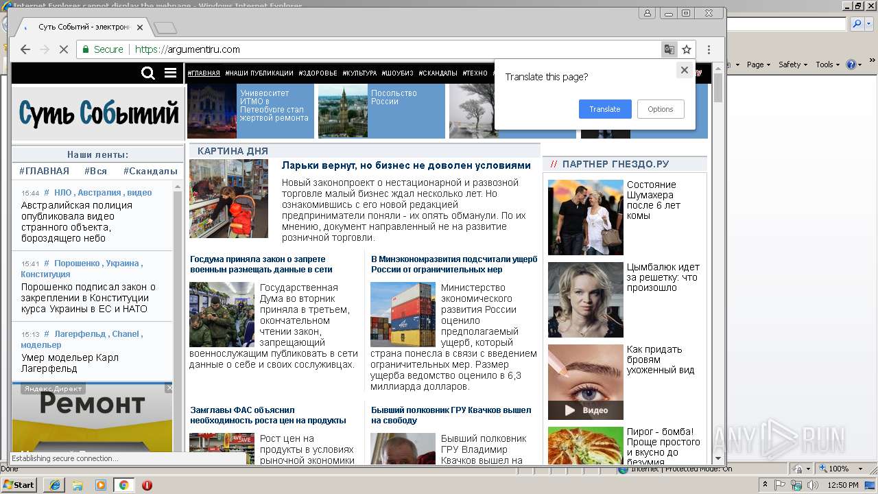This screenshot has width=878, height=494.
Task: Open a new Chrome tab
Action: tap(165, 27)
